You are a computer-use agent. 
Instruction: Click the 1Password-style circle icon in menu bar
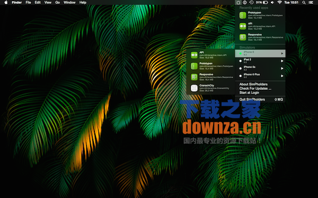click(x=245, y=3)
